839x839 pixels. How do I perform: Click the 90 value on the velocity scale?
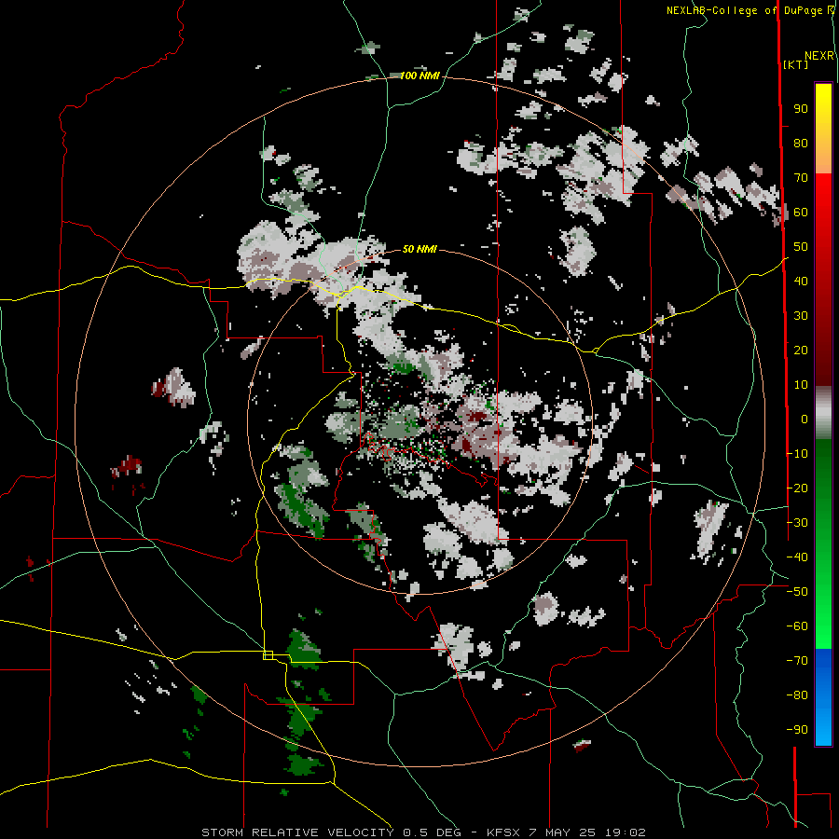(x=801, y=109)
